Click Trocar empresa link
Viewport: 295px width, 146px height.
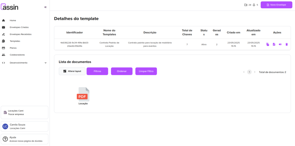coord(16,114)
